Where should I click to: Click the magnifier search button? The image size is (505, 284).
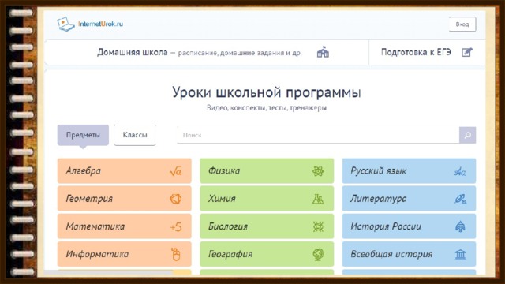(x=467, y=135)
